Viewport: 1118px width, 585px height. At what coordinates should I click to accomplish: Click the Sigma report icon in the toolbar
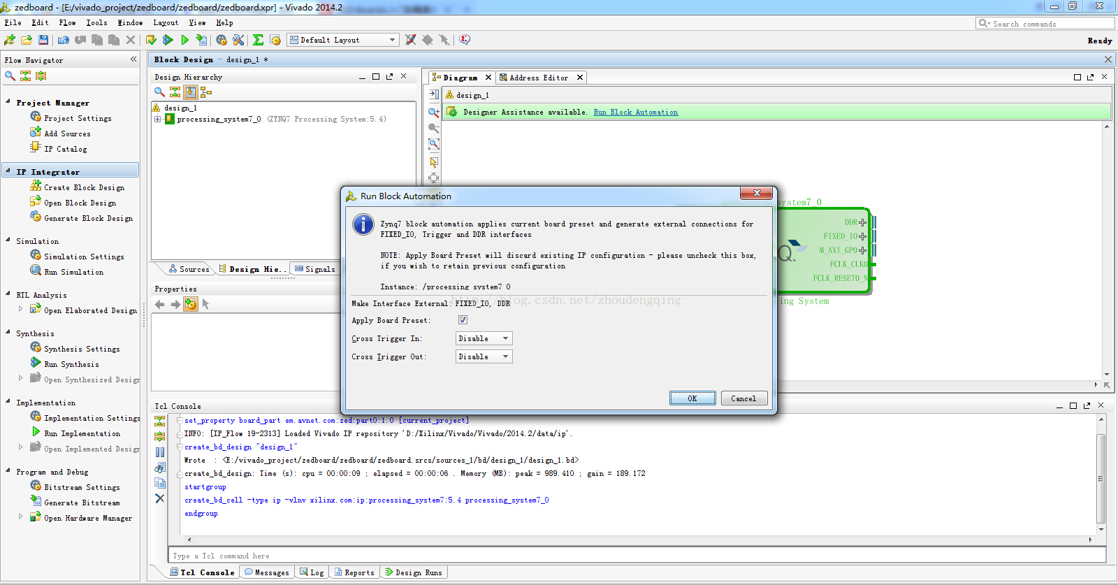click(x=258, y=40)
